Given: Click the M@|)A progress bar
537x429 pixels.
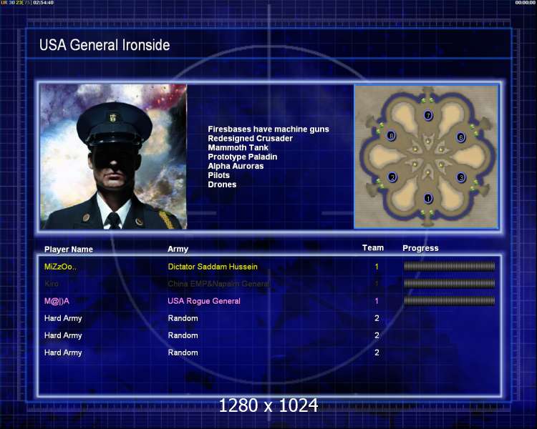Looking at the screenshot, I should [450, 301].
